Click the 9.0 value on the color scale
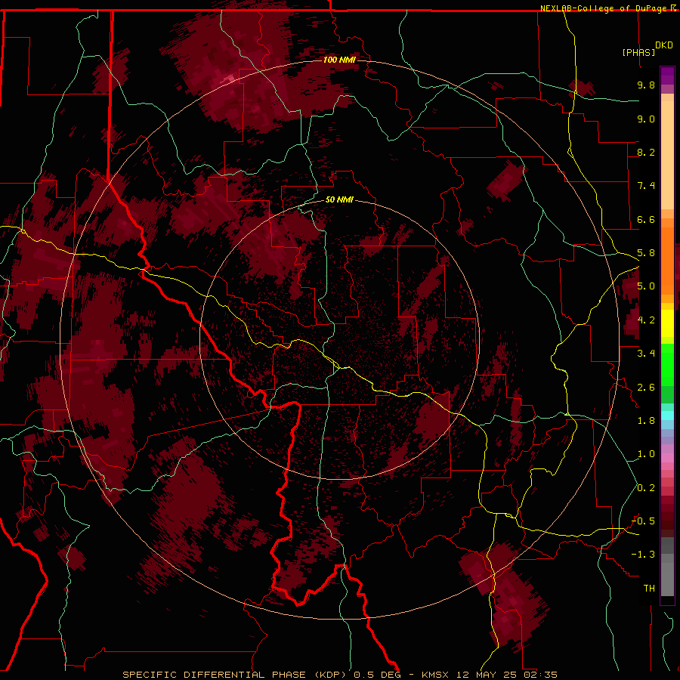 point(646,119)
